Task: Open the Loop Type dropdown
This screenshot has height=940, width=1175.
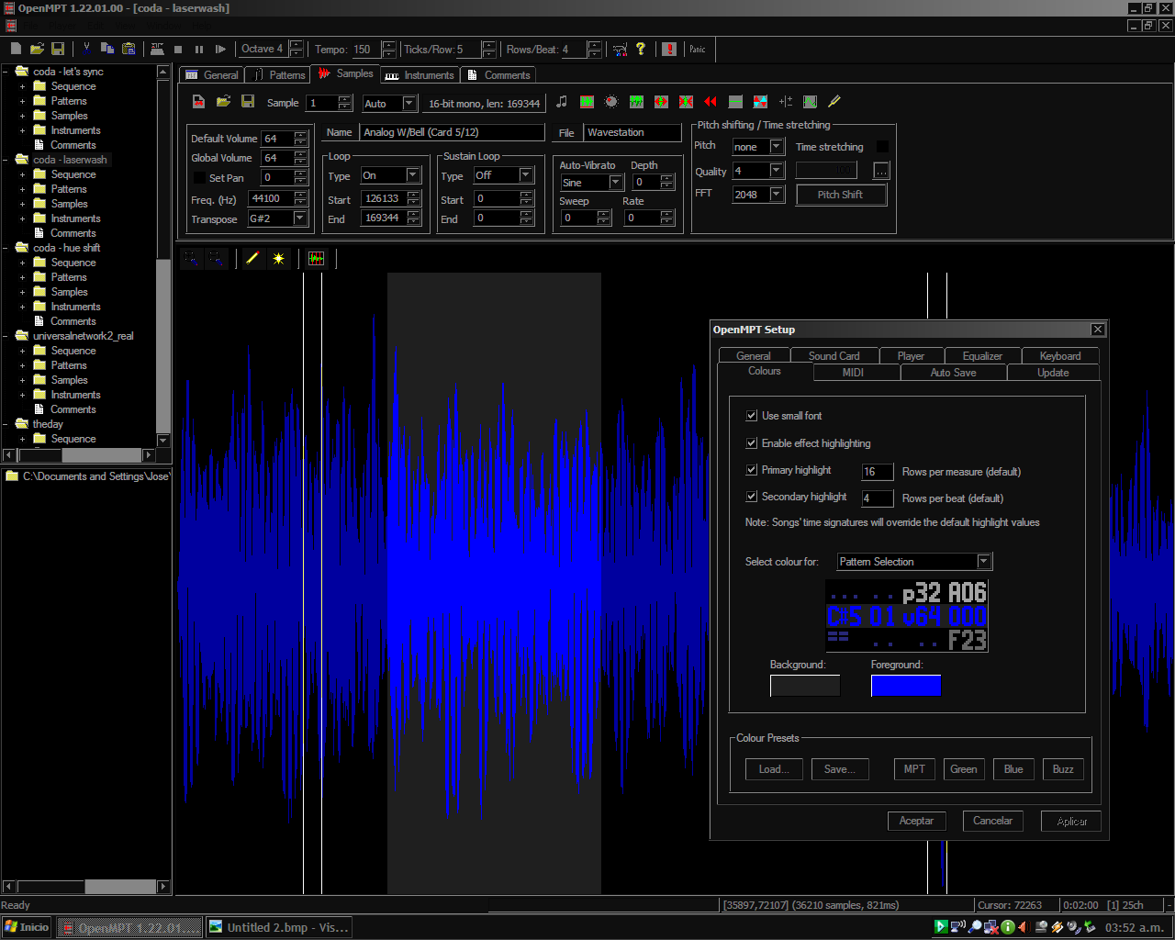Action: 412,175
